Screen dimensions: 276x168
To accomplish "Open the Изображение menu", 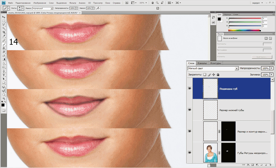I will click(x=40, y=3).
